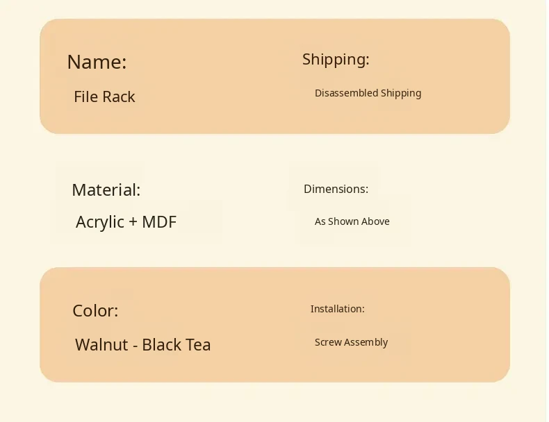Click the "Dimensions:" label
549x422 pixels.
click(x=336, y=189)
